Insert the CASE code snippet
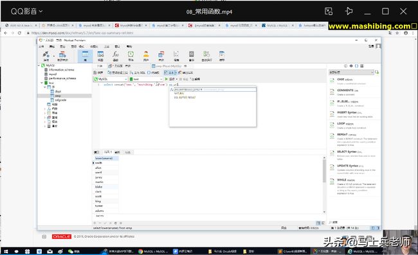Screen dimensions: 418x255 pos(354,81)
